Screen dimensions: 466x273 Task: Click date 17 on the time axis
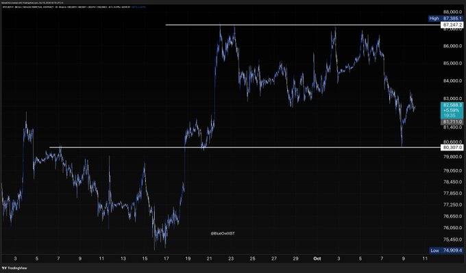[166, 259]
